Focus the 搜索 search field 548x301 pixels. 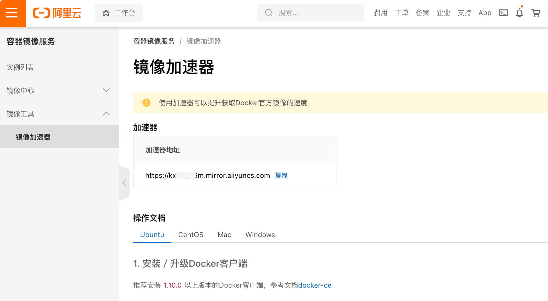pyautogui.click(x=311, y=13)
